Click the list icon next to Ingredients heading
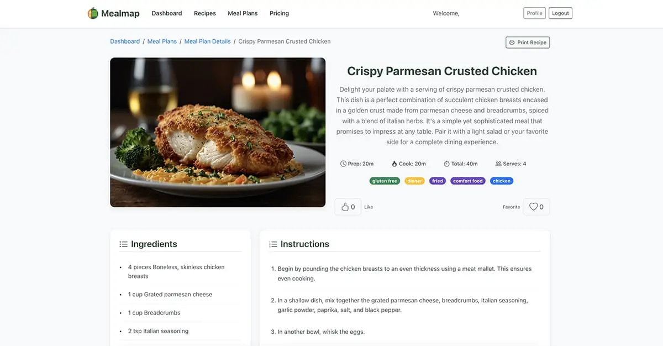This screenshot has width=663, height=346. click(123, 244)
